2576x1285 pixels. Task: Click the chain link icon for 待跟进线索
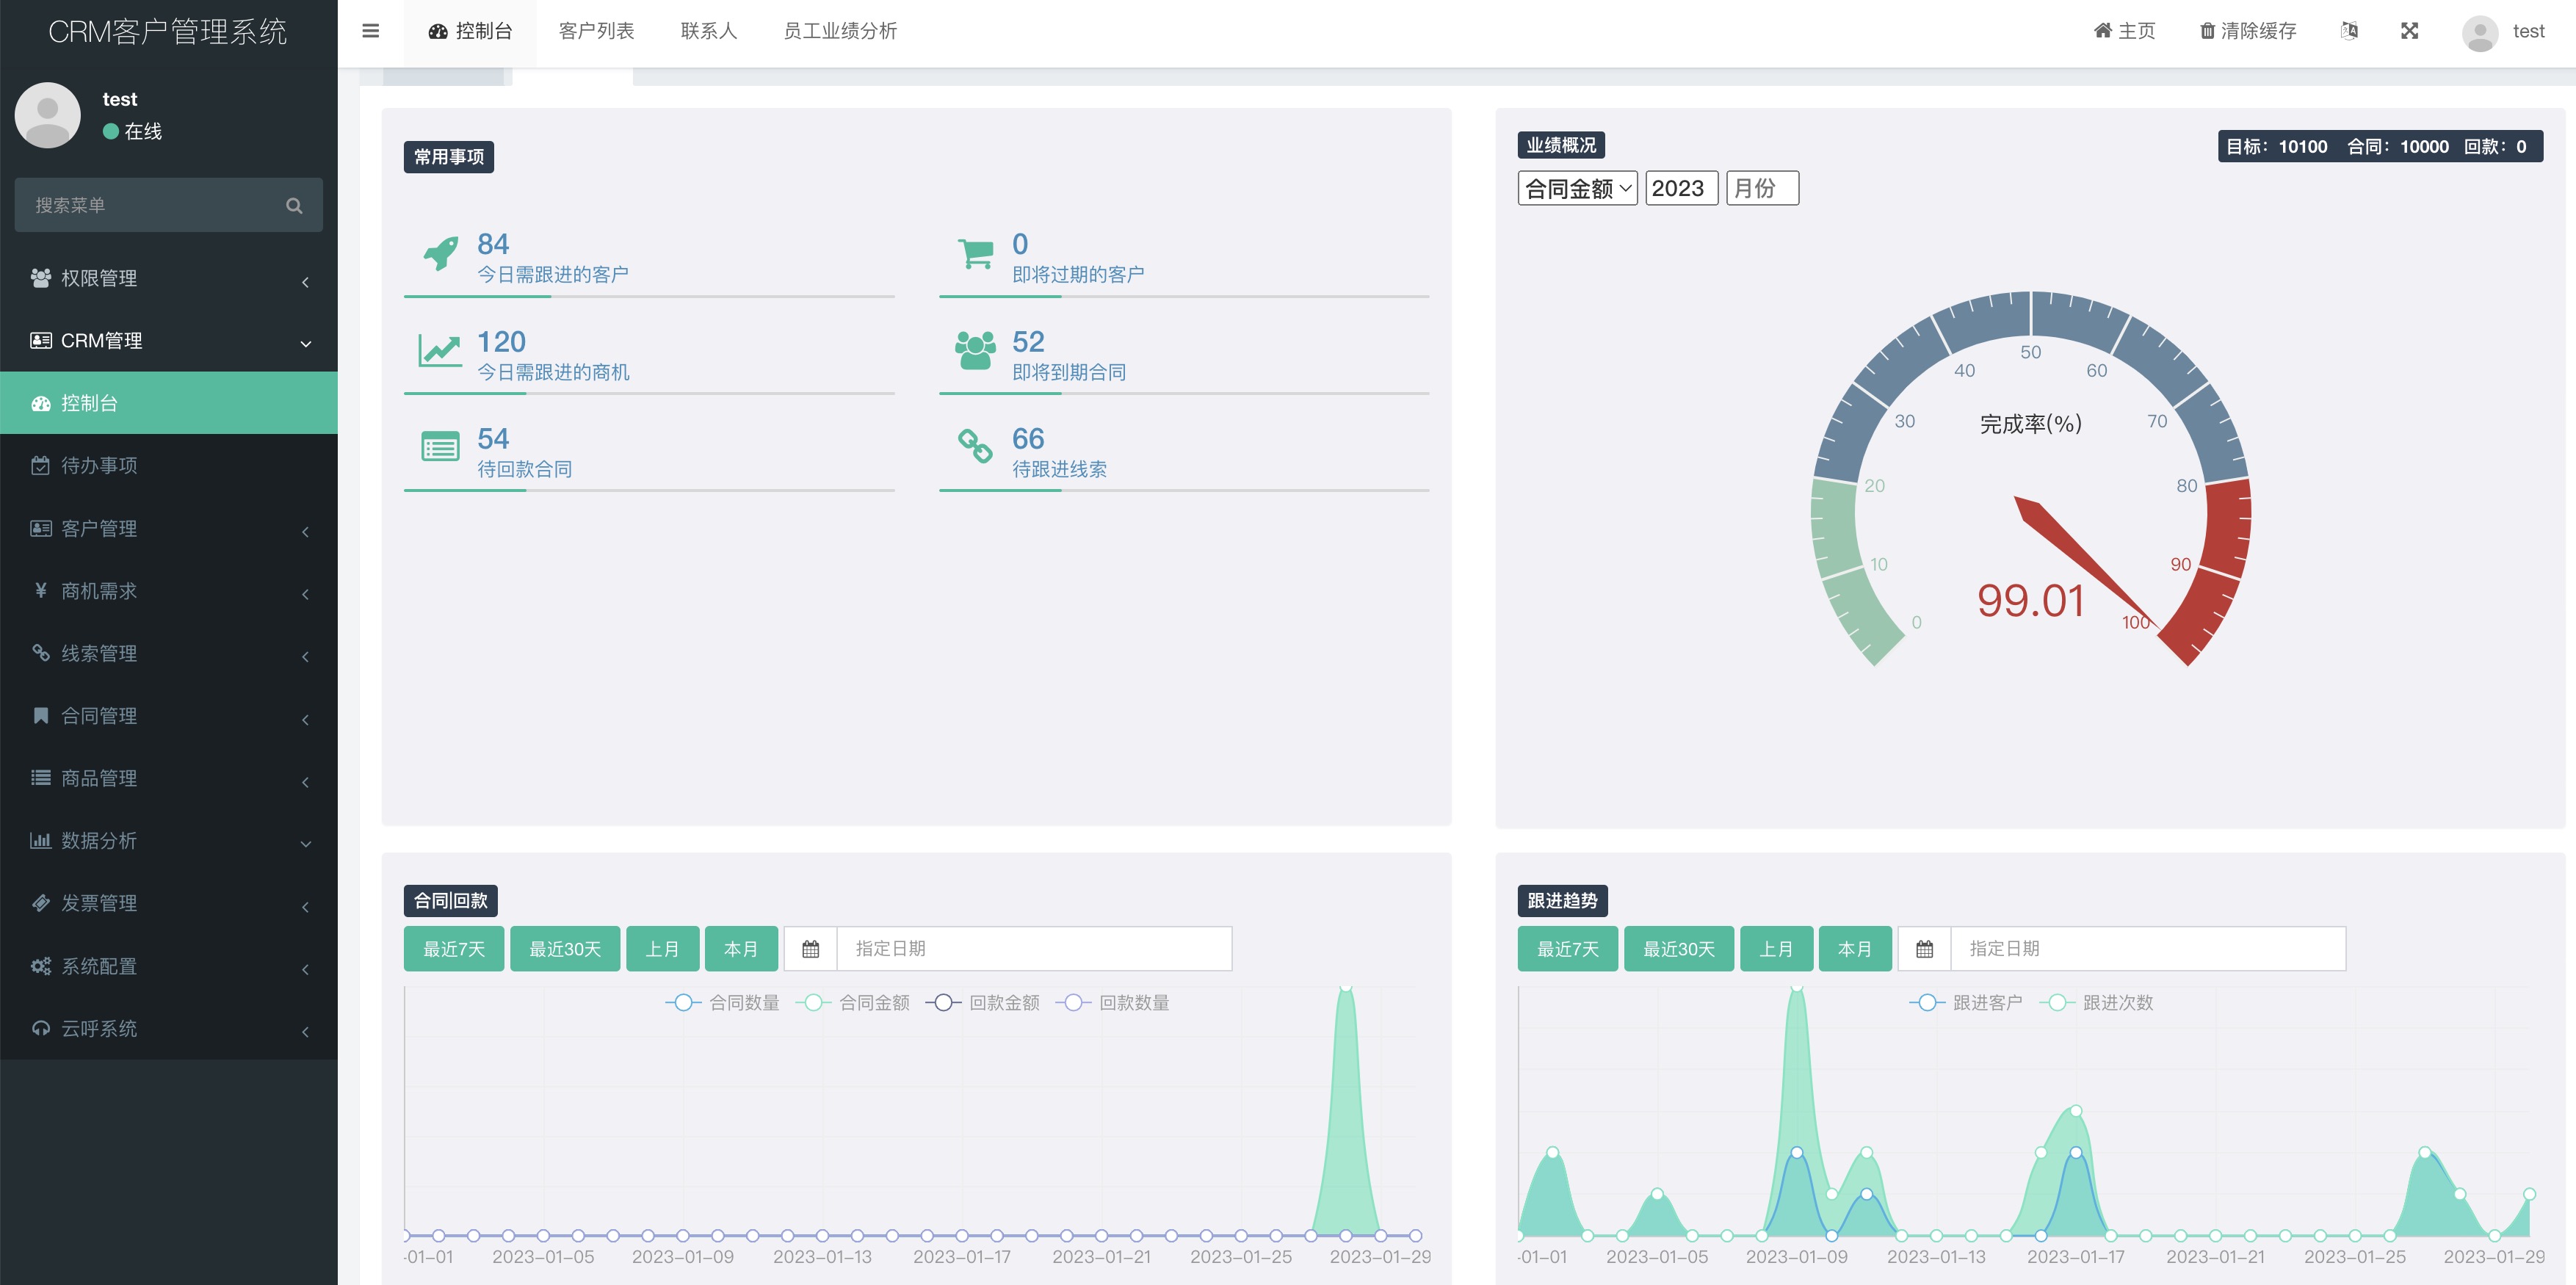click(975, 446)
